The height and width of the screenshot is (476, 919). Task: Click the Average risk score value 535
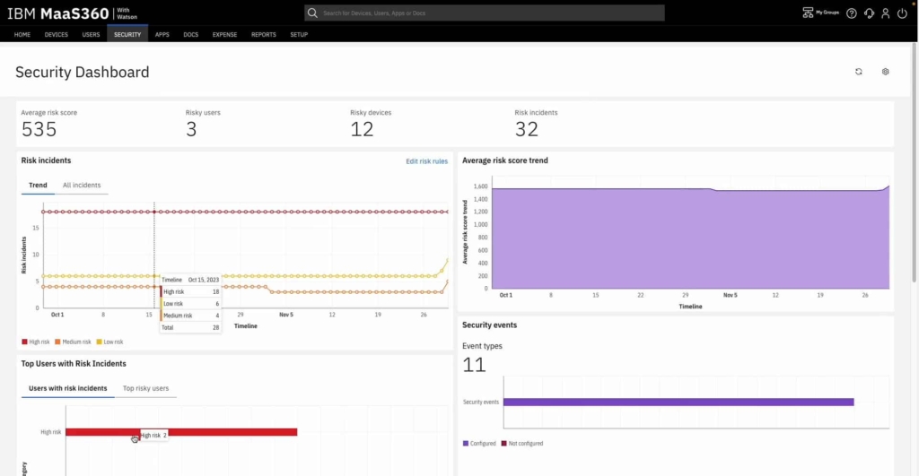[39, 129]
